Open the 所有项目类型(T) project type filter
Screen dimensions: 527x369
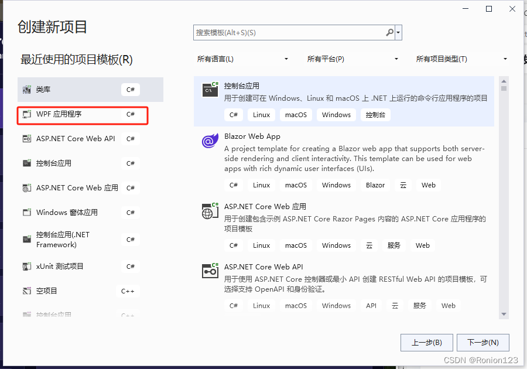(x=461, y=59)
